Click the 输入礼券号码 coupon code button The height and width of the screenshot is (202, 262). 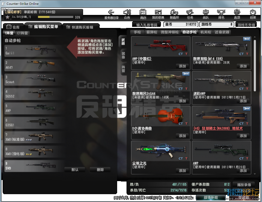coord(147,25)
